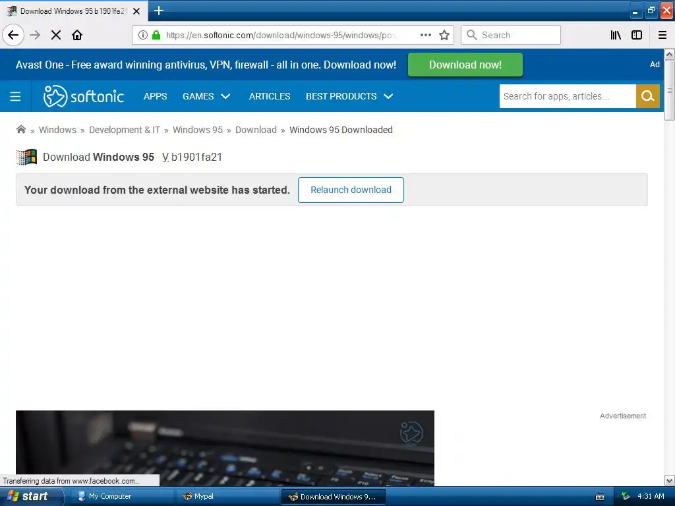Click the forward navigation arrow

(x=35, y=35)
